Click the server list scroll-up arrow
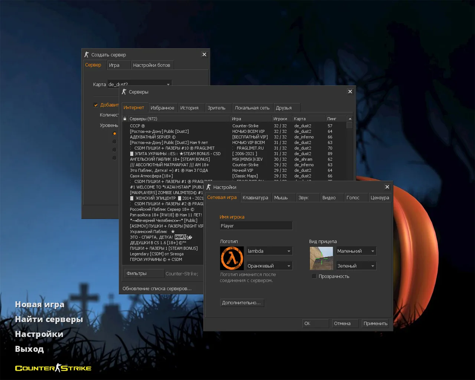Viewport: 475px width, 380px height. (350, 119)
